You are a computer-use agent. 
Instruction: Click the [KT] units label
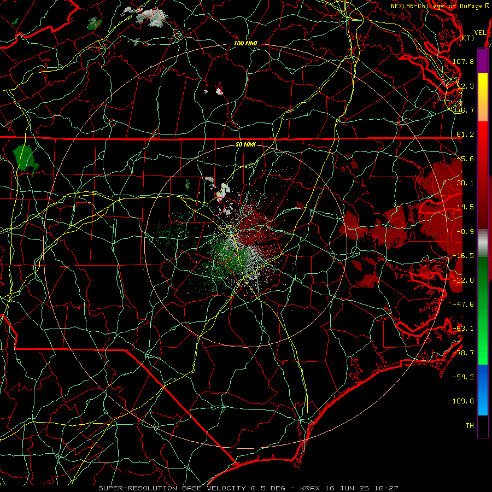[467, 38]
